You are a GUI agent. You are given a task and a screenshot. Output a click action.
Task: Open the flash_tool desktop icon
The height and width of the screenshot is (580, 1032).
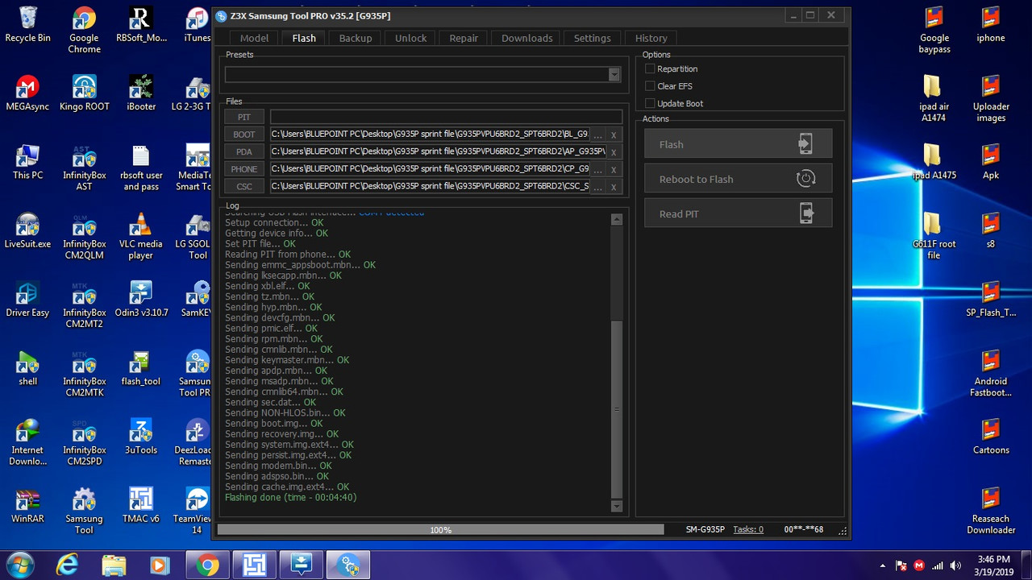click(141, 367)
